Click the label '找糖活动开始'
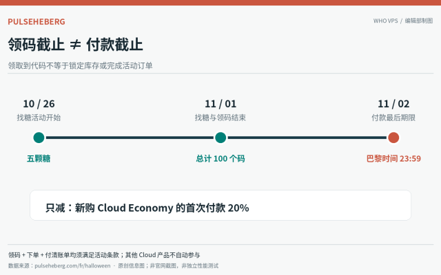 pos(39,118)
